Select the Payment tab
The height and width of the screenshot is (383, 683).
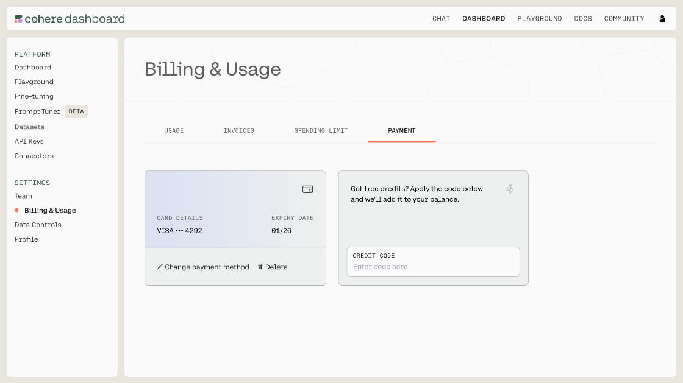[x=402, y=130]
